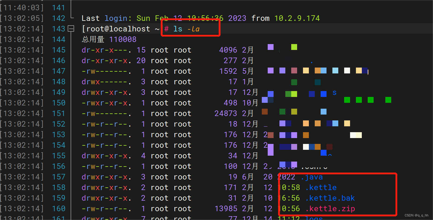
Task: Click the rightmost green block on line 150
Action: (388, 100)
